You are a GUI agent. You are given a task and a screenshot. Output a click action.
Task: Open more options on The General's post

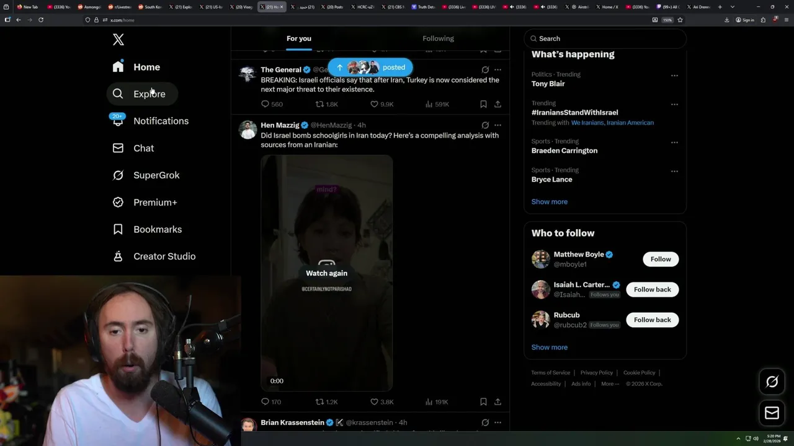click(x=497, y=70)
